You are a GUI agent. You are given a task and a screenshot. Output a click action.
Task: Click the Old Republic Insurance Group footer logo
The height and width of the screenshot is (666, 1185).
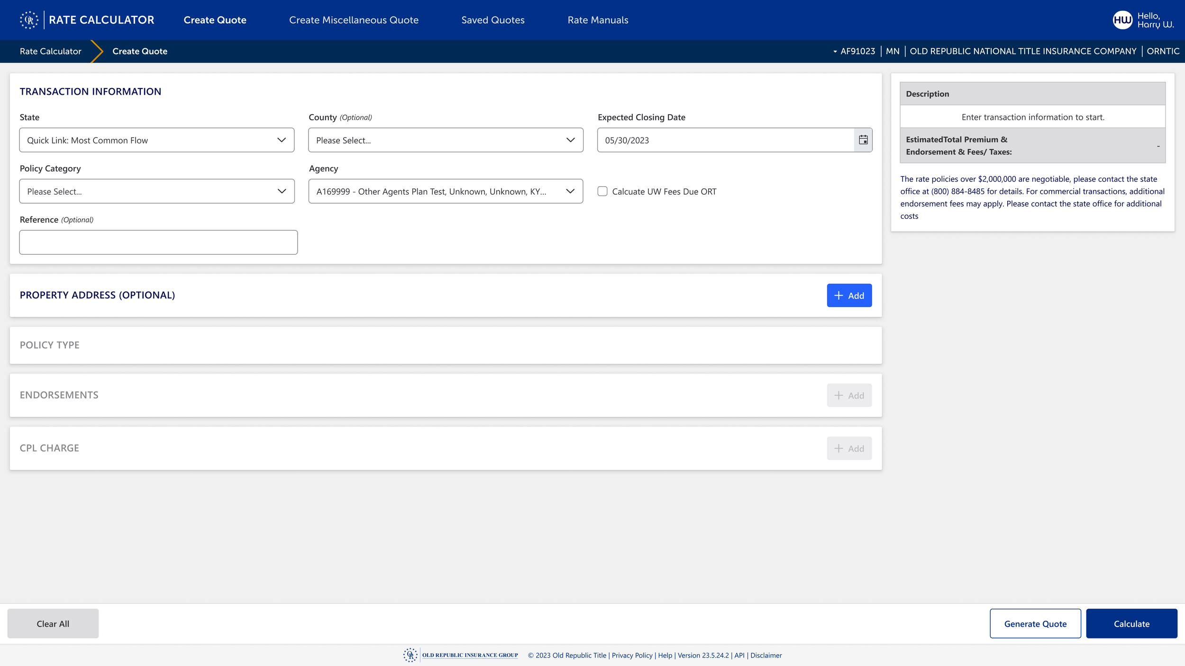tap(461, 655)
